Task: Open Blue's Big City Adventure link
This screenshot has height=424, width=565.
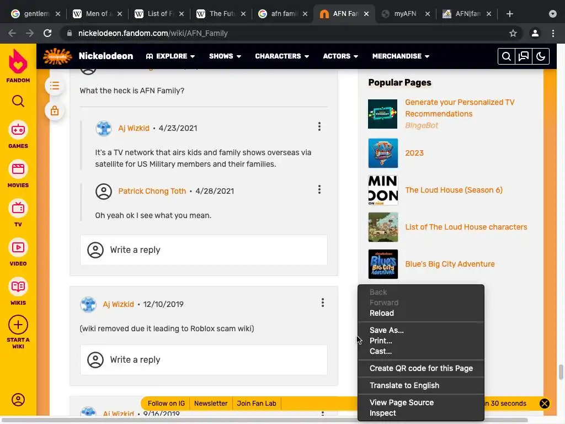Action: 450,264
